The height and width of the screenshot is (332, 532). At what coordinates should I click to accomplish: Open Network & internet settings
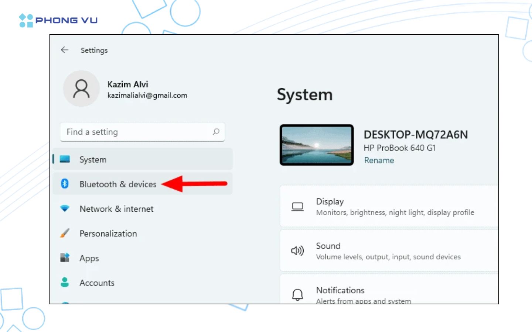(116, 209)
